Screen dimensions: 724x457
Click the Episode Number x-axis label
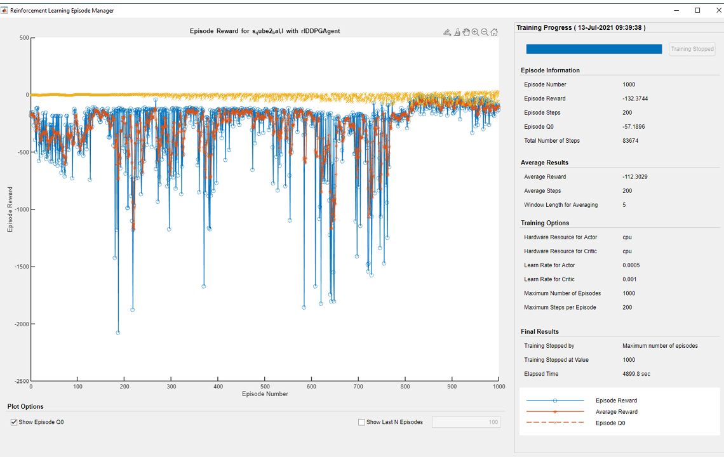(265, 394)
